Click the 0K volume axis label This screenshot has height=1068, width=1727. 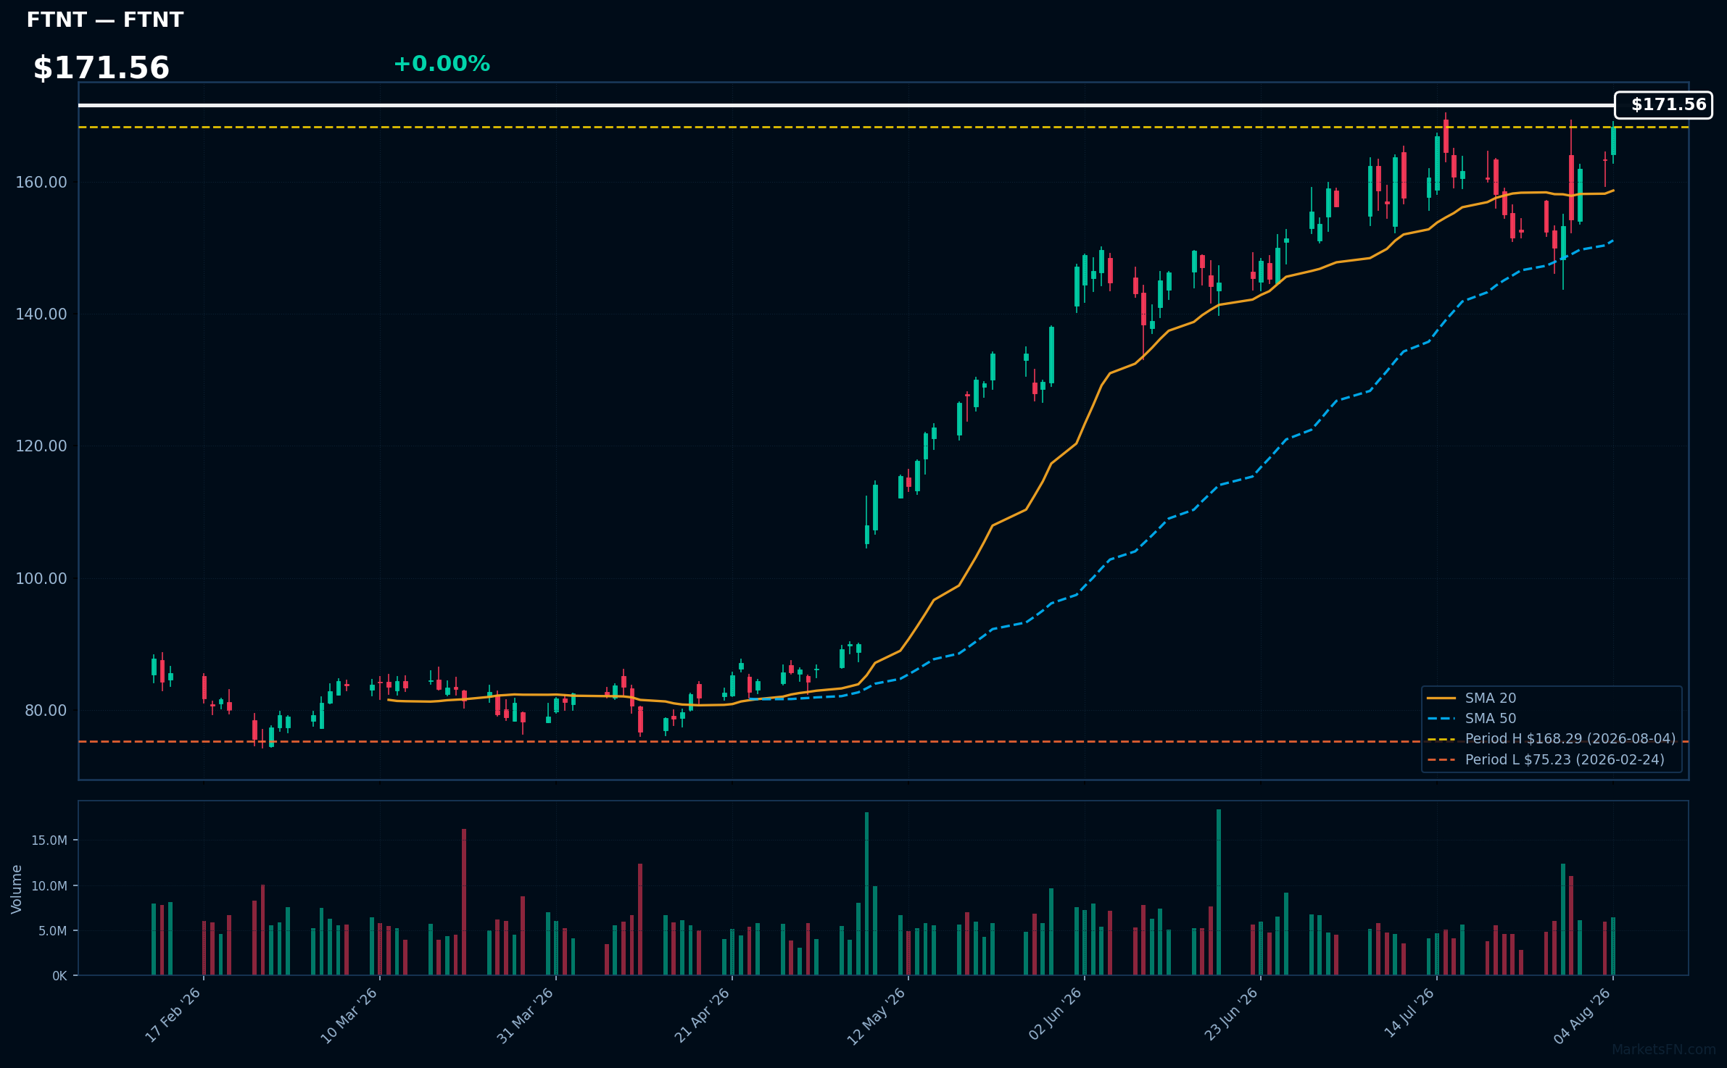pyautogui.click(x=59, y=976)
